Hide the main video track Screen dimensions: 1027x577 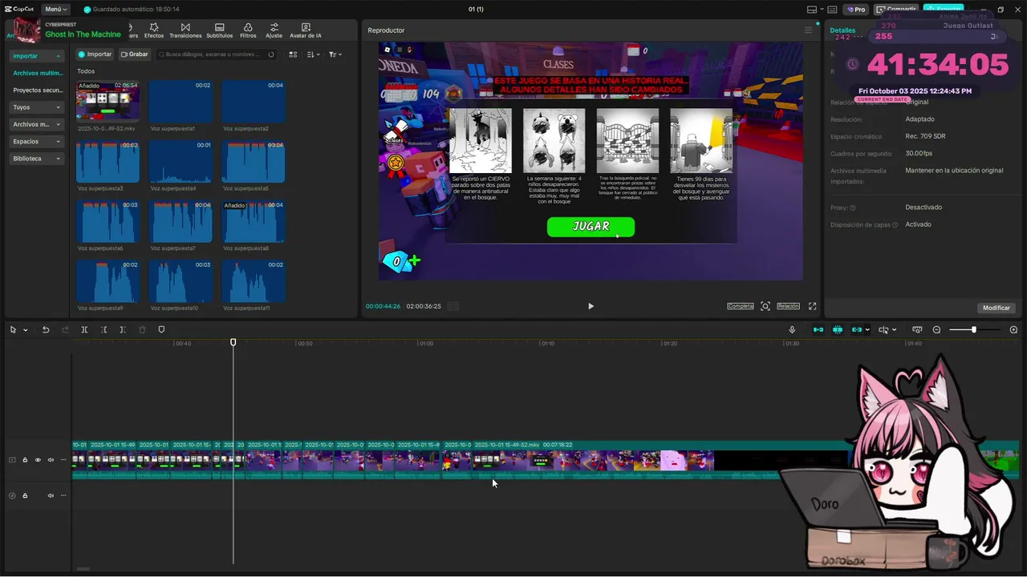tap(38, 460)
